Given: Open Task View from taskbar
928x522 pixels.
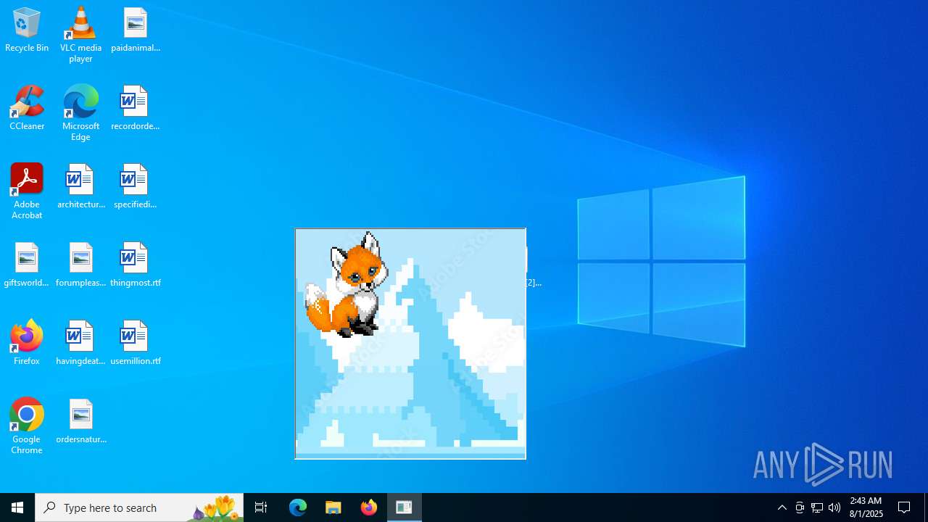Looking at the screenshot, I should click(x=261, y=507).
